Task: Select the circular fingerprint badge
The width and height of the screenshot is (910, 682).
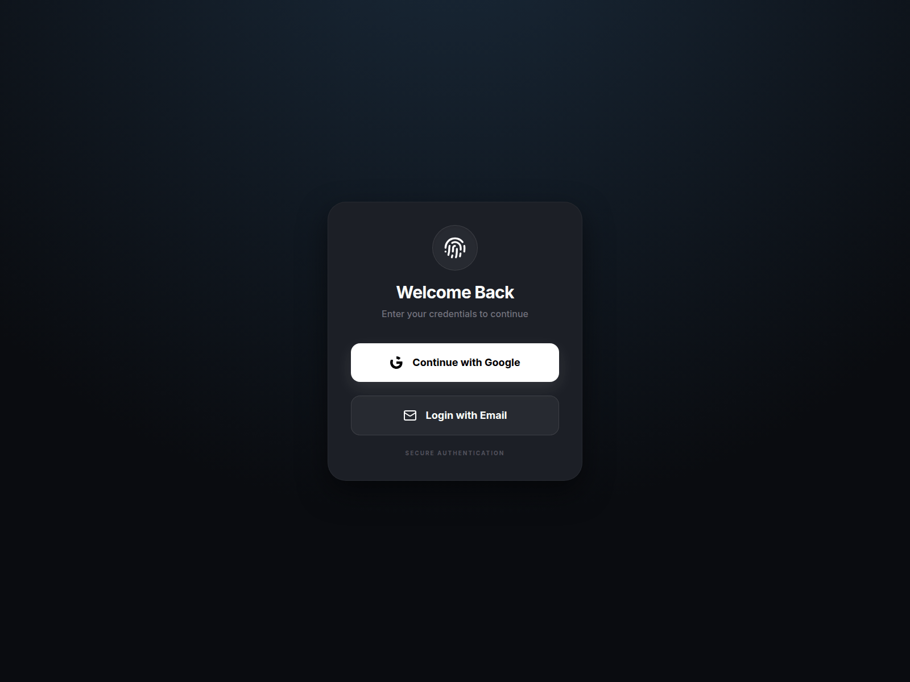Action: coord(455,248)
